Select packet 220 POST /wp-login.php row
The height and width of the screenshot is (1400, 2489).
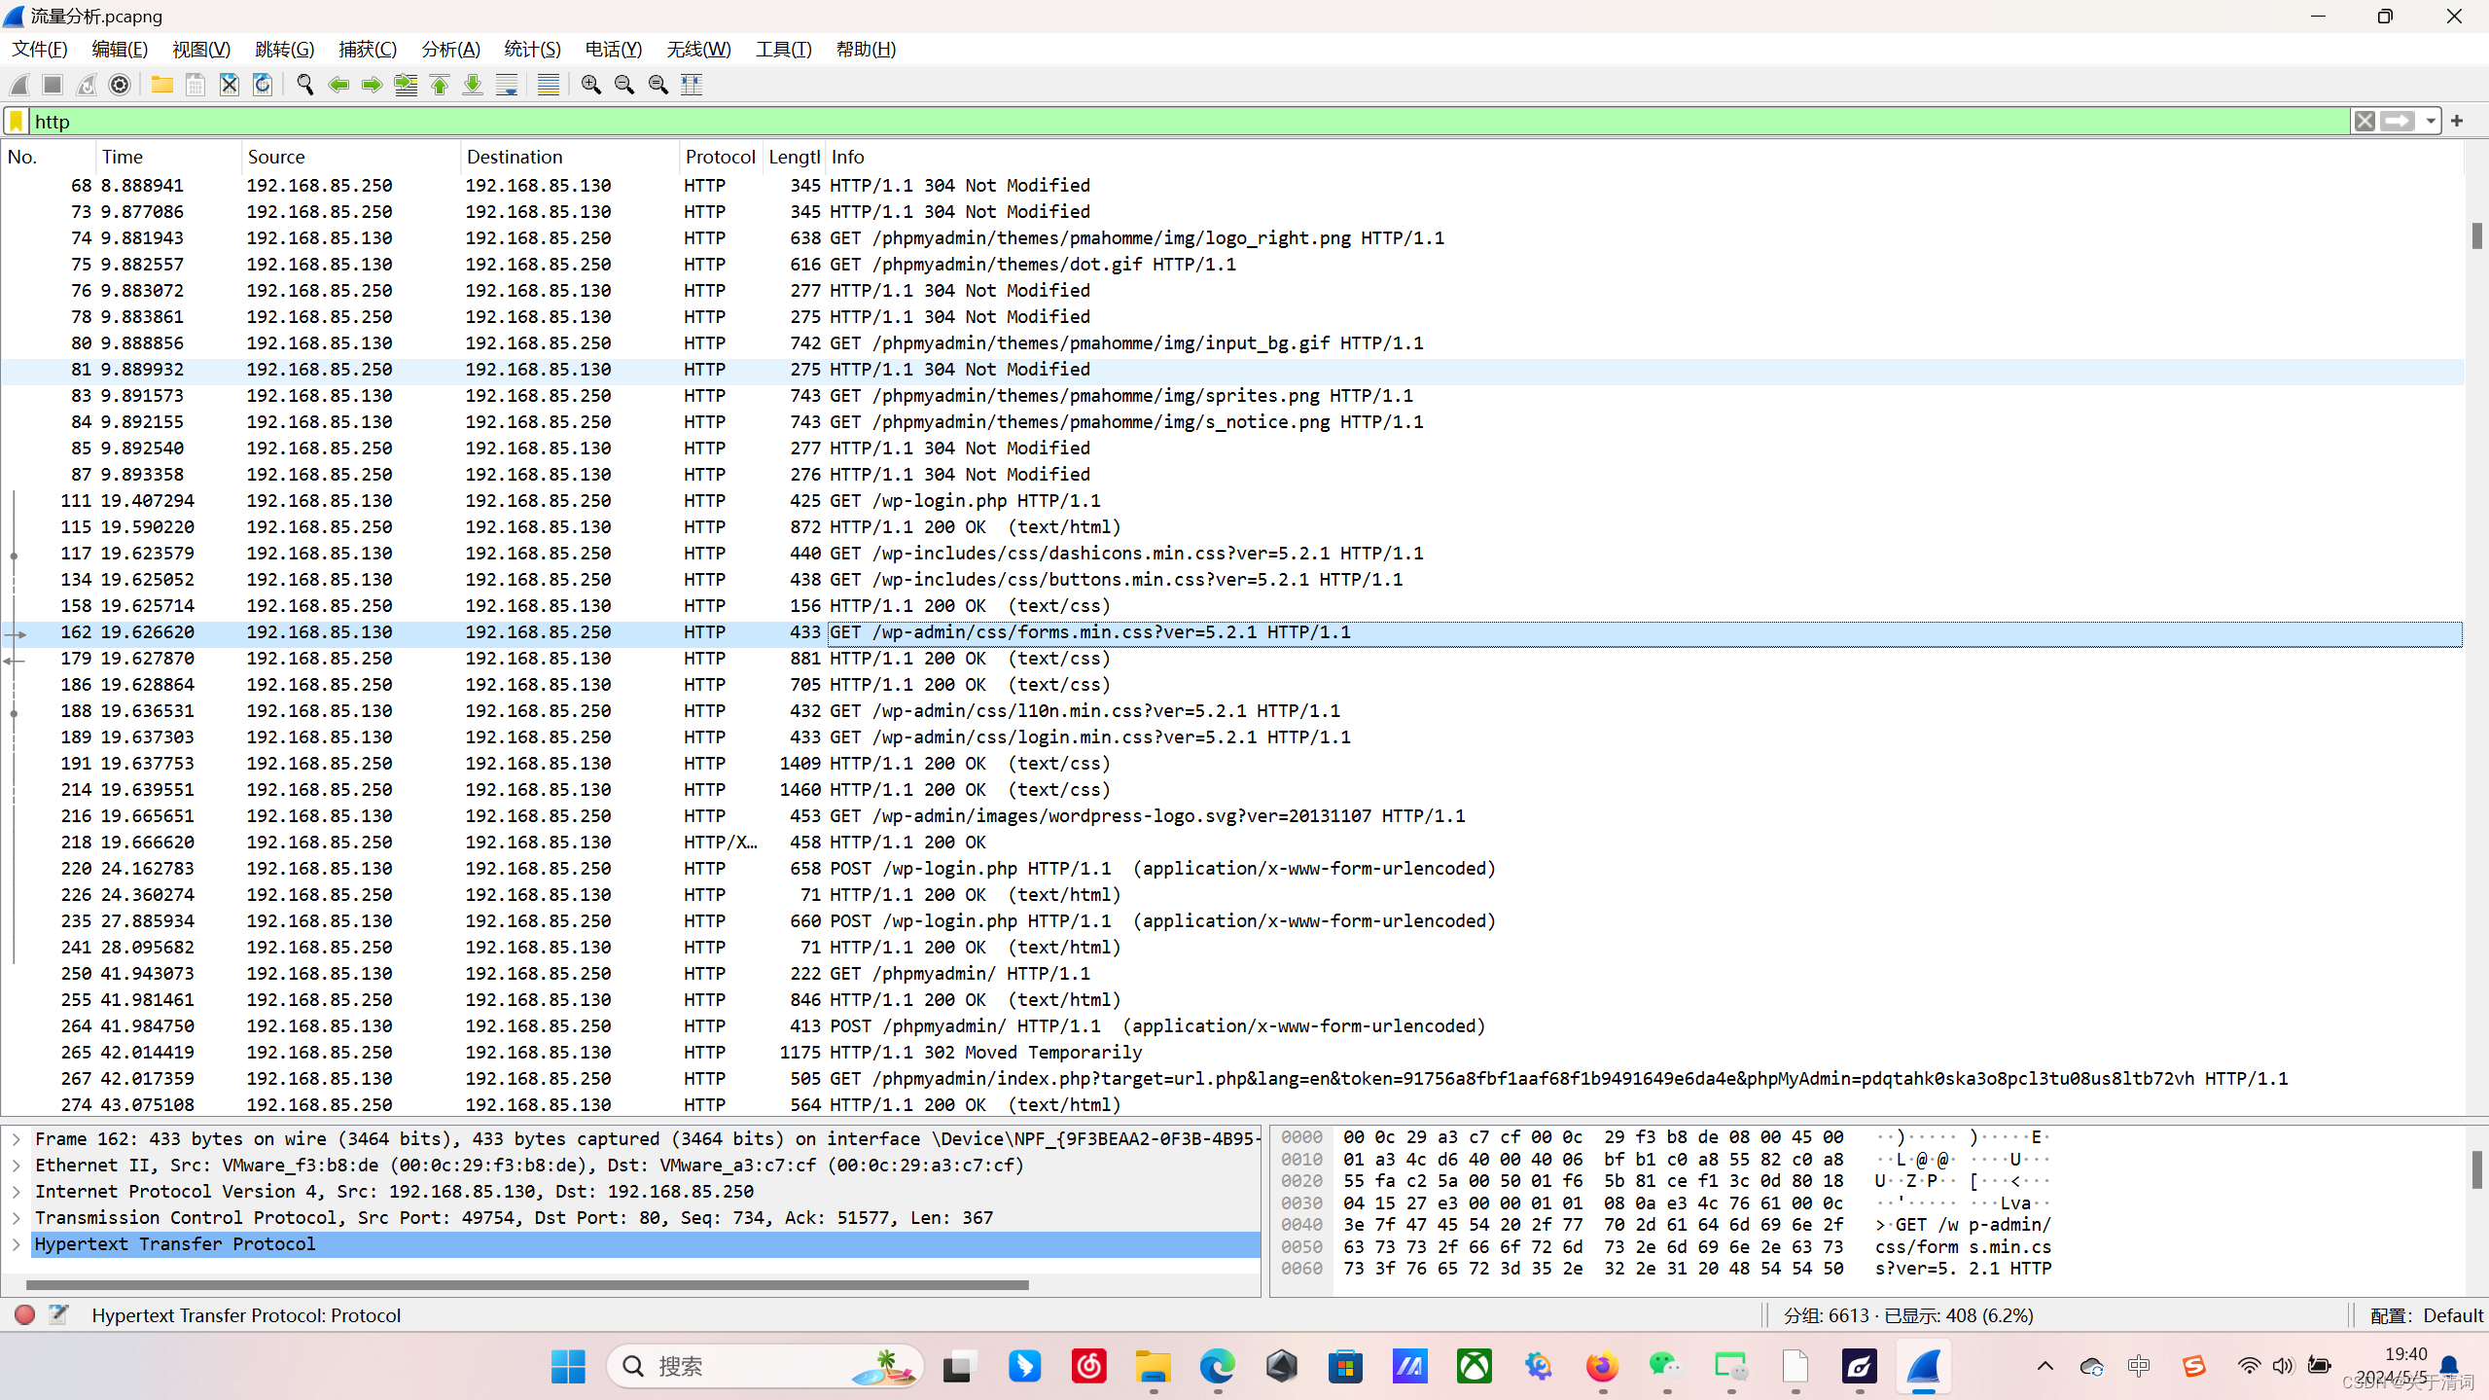pyautogui.click(x=973, y=868)
